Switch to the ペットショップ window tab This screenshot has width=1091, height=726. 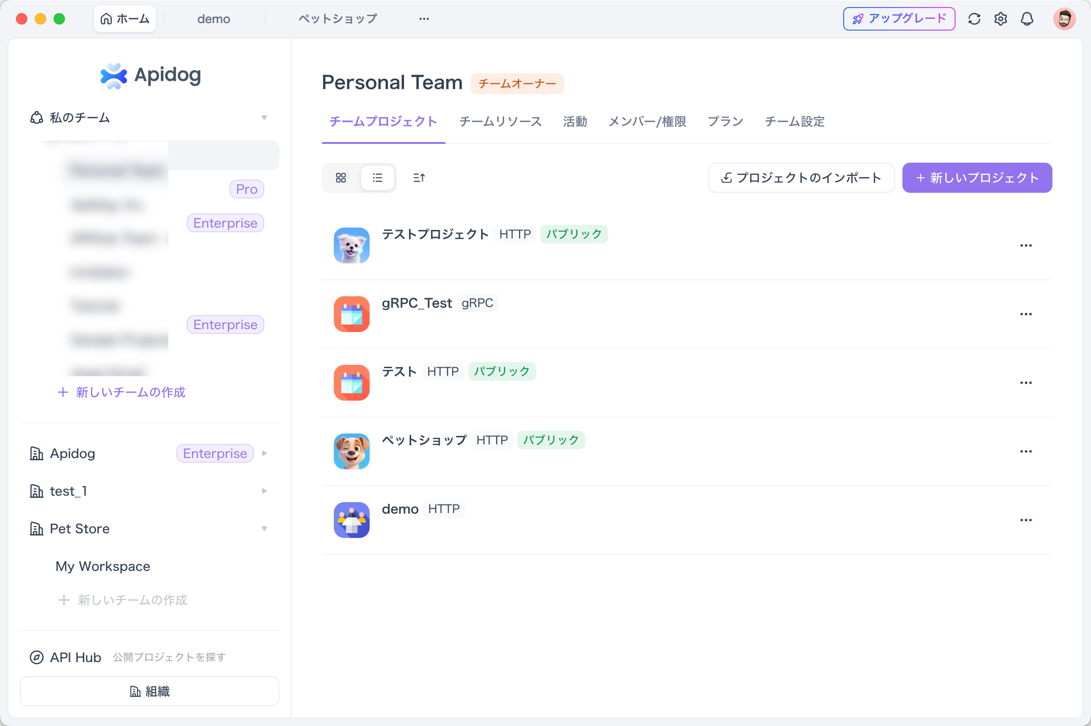[x=338, y=19]
